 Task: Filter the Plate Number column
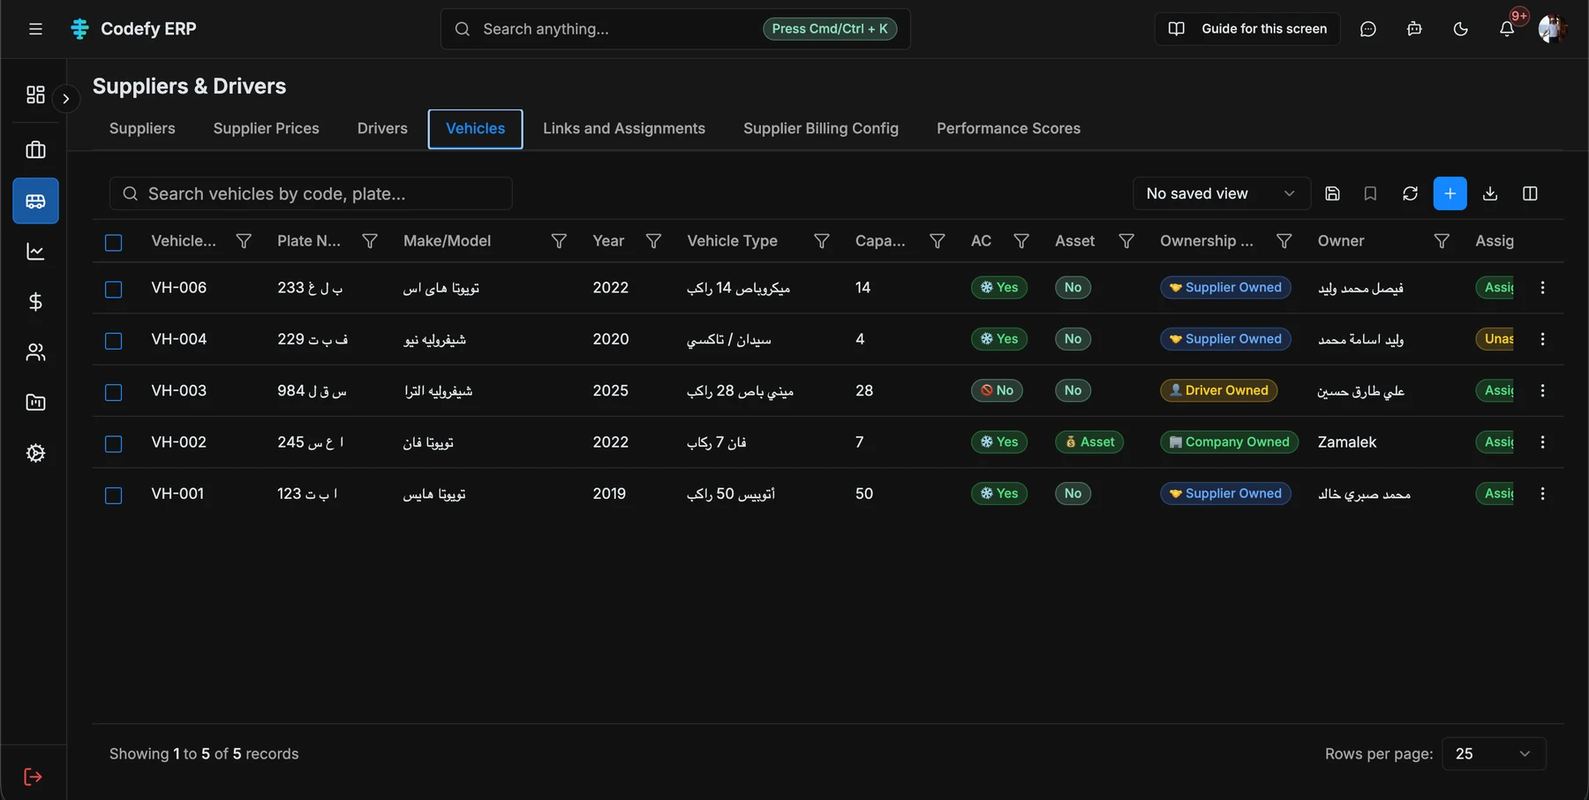coord(370,241)
